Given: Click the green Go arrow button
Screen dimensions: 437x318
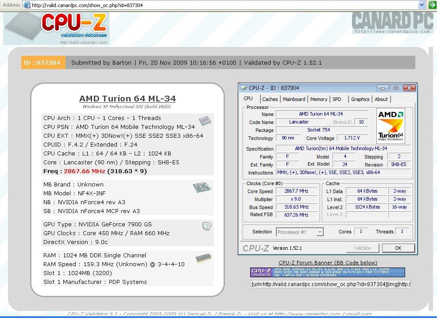Looking at the screenshot, I should coord(432,5).
